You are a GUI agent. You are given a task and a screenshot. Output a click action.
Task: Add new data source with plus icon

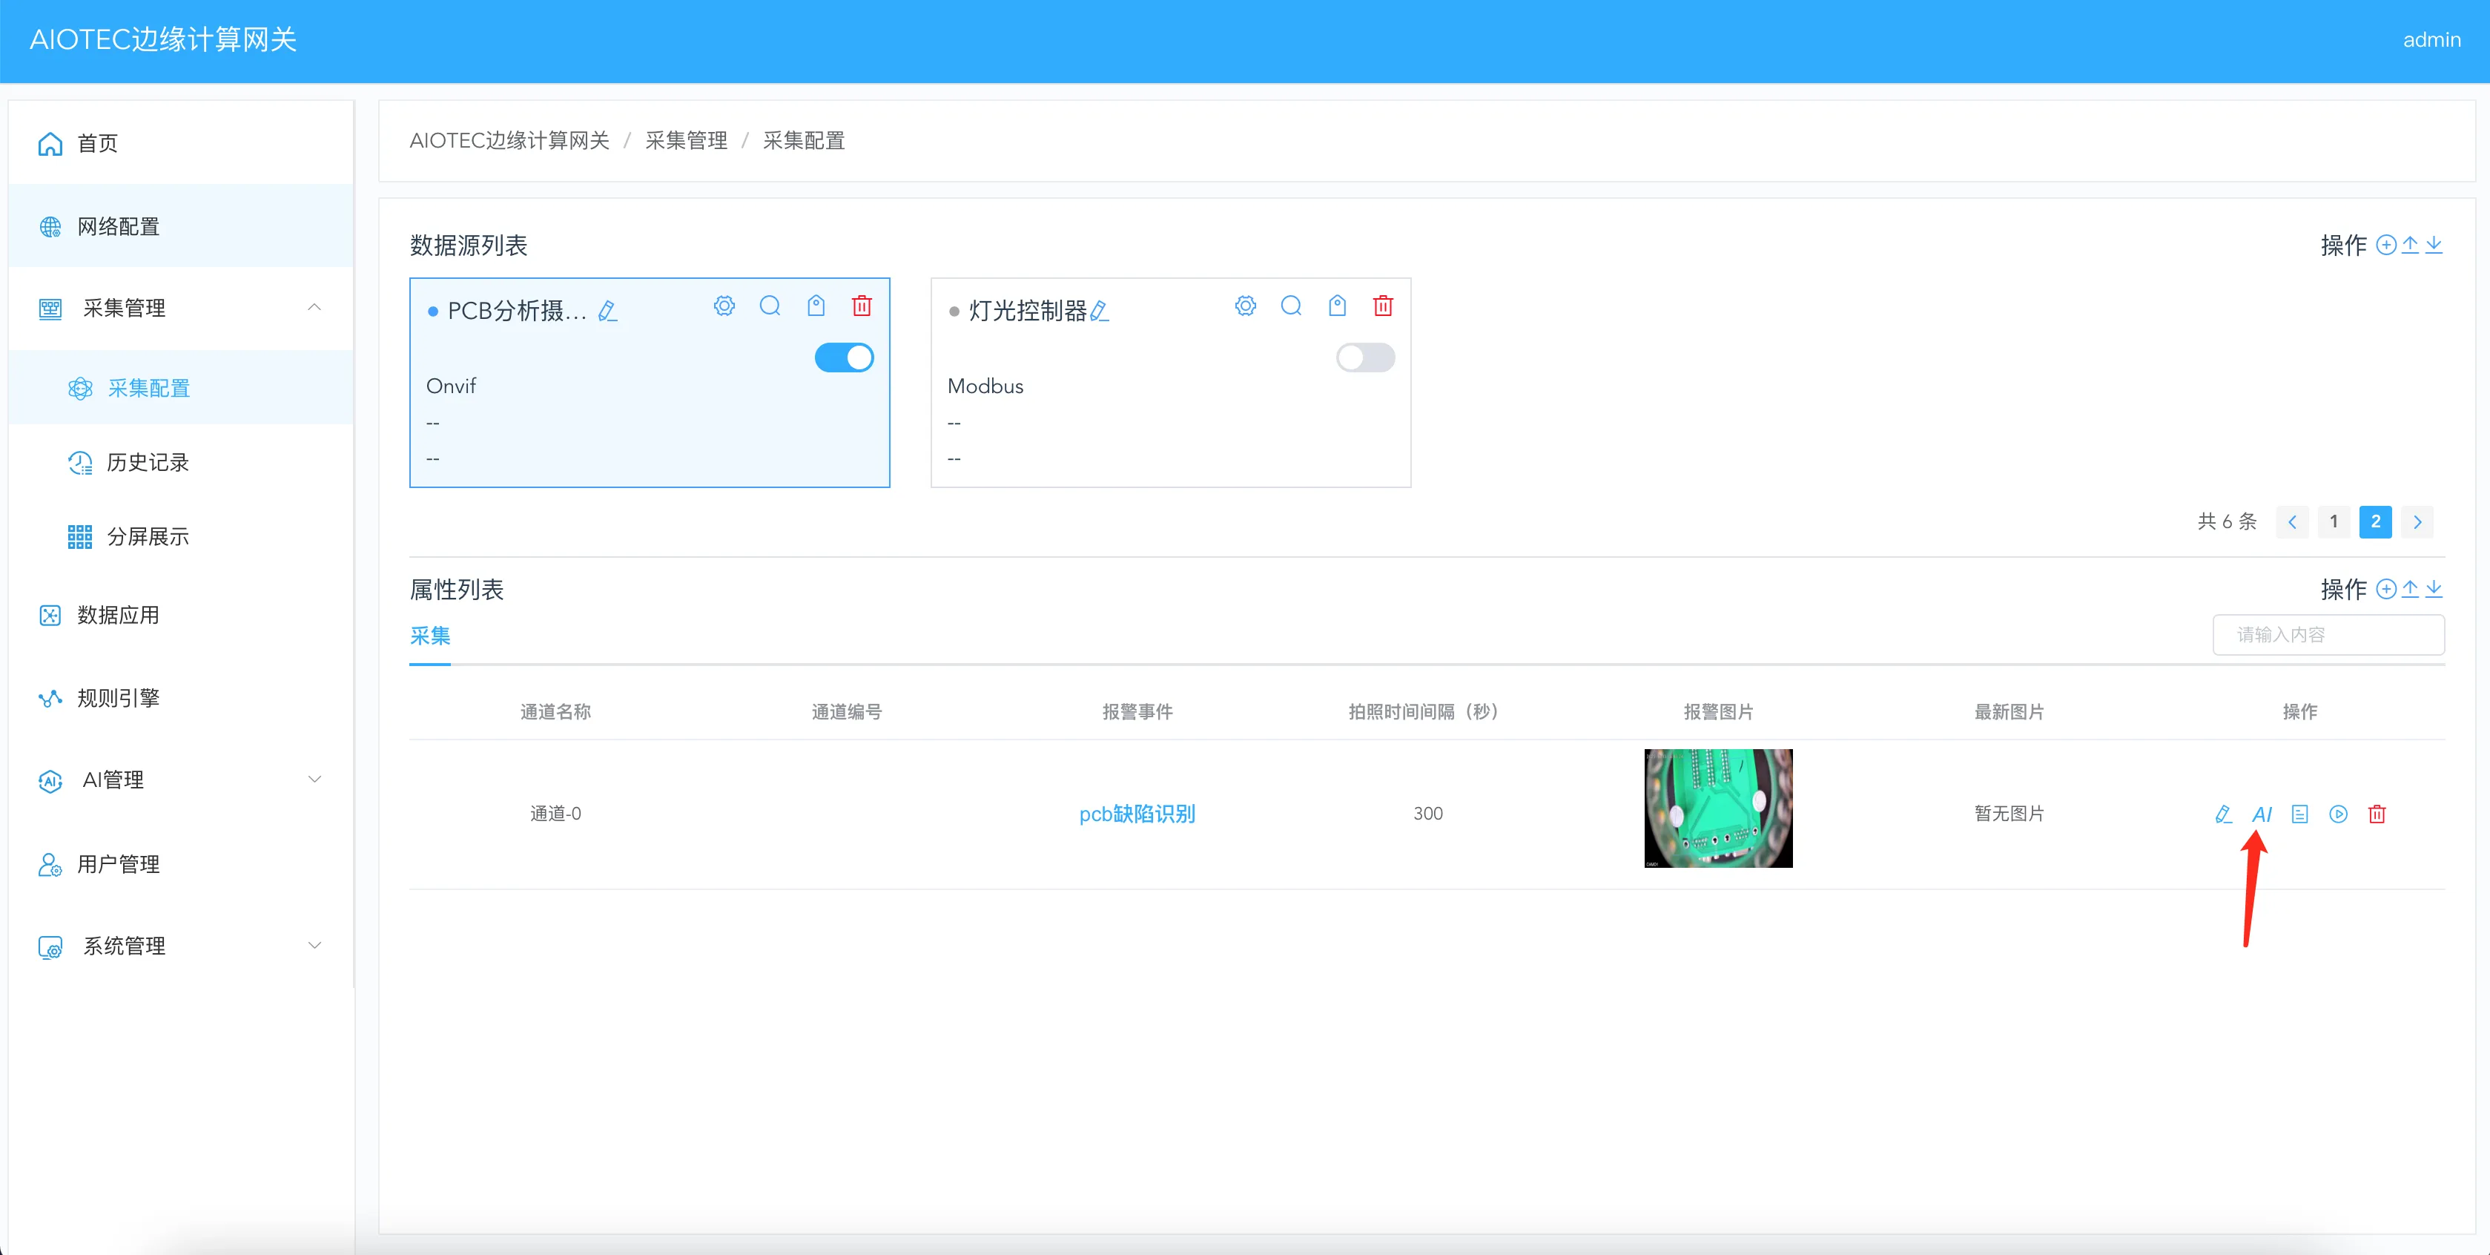tap(2385, 245)
